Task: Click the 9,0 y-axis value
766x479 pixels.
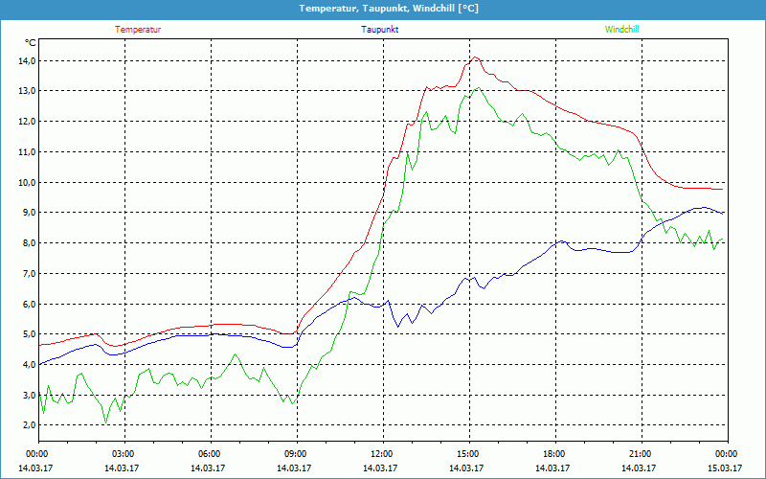Action: click(x=29, y=213)
